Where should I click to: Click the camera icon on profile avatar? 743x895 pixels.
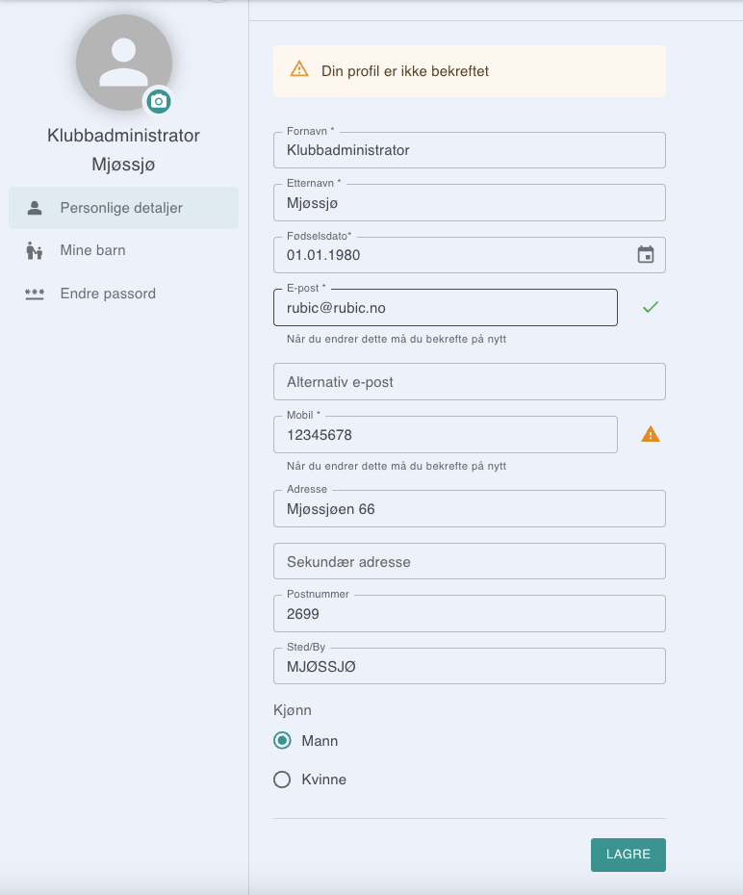tap(159, 101)
